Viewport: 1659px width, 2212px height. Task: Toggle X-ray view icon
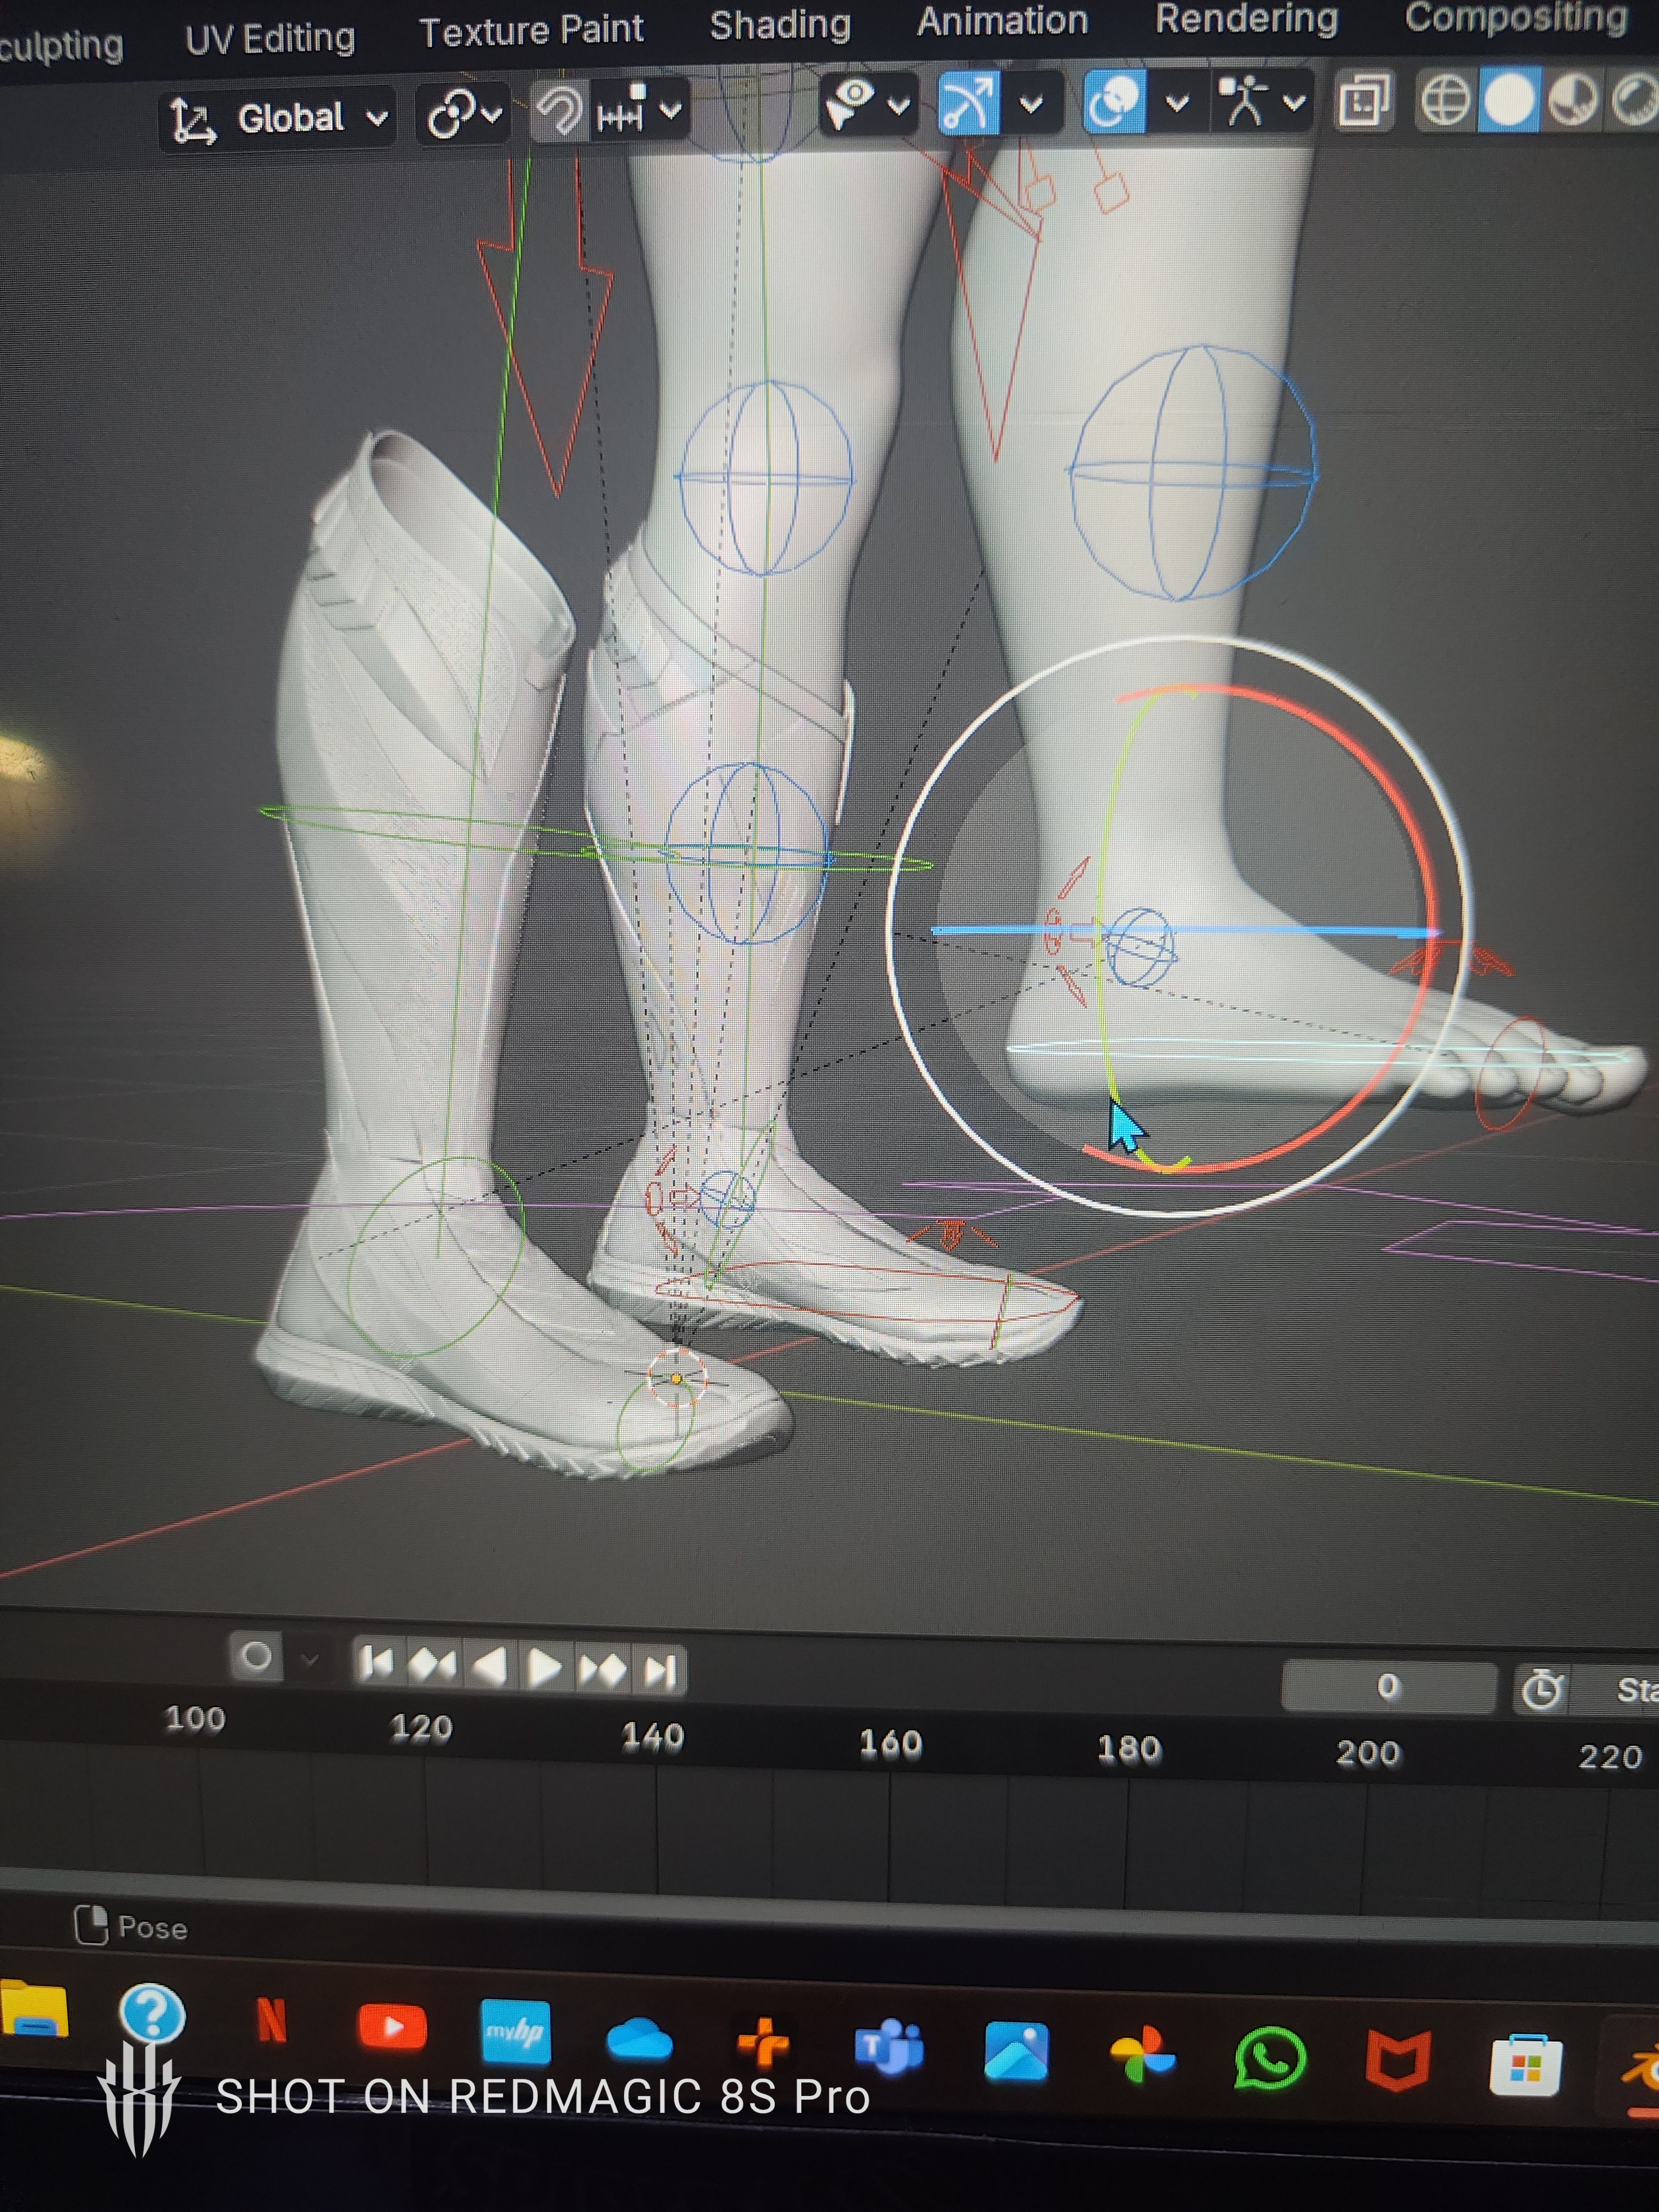point(1364,100)
